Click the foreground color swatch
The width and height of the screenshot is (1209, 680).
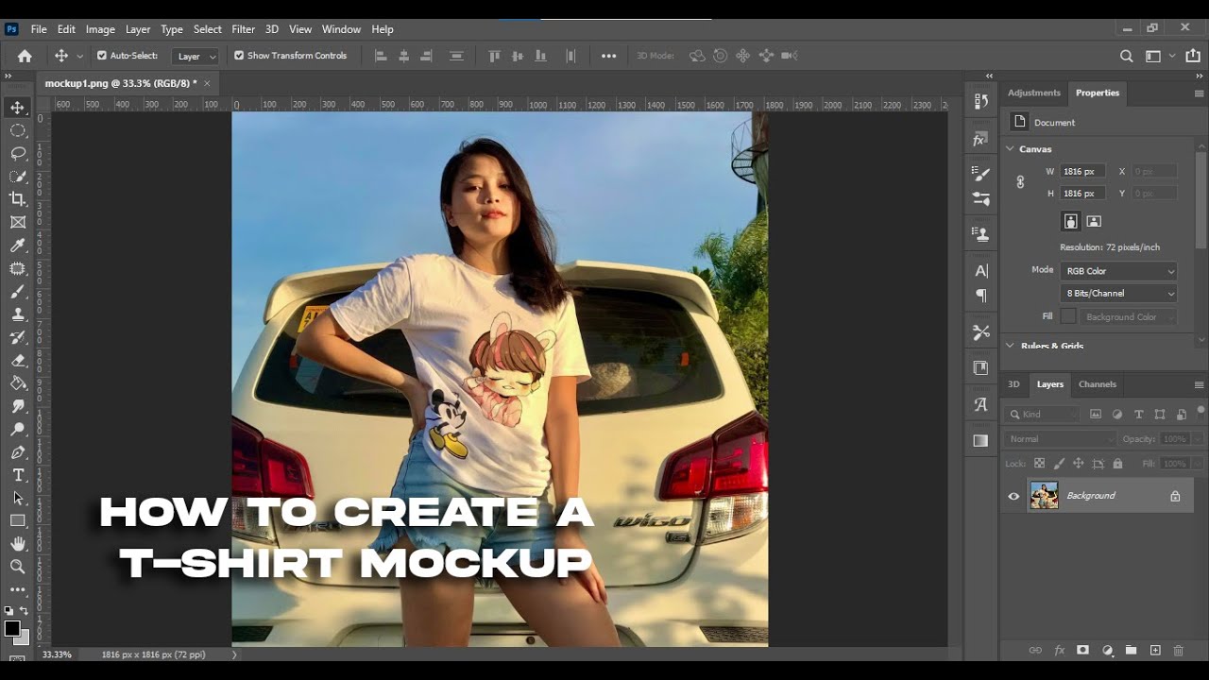coord(12,628)
